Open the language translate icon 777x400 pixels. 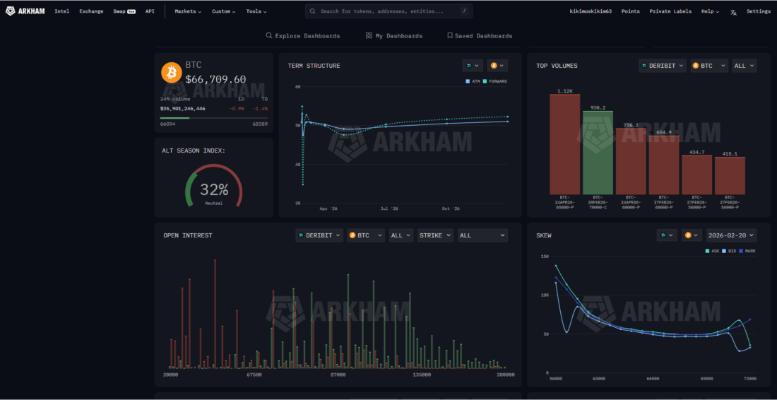[x=733, y=12]
